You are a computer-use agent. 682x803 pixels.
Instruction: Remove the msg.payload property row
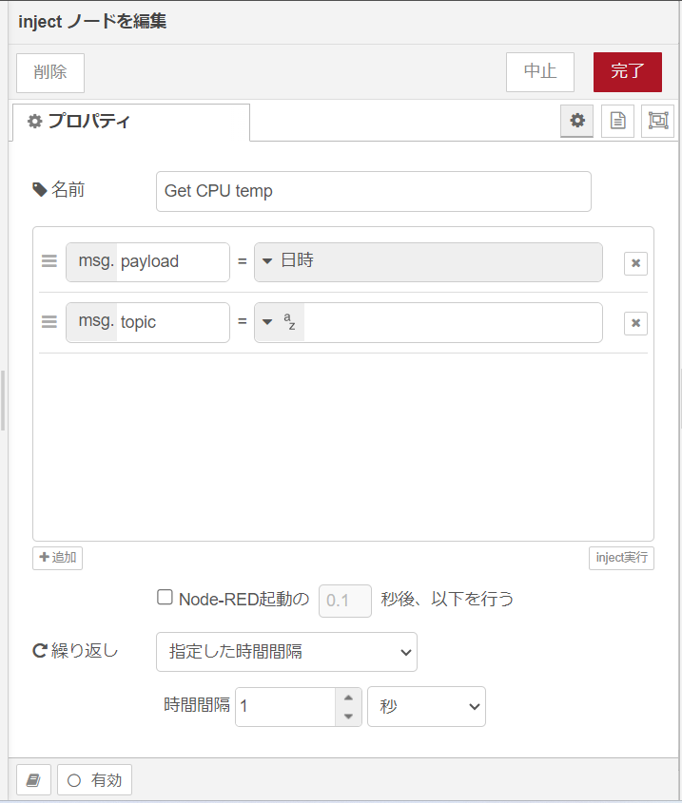click(x=635, y=263)
